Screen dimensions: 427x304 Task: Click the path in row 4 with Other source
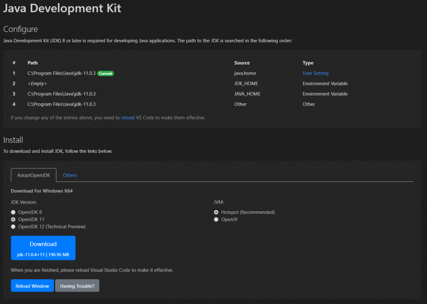61,104
